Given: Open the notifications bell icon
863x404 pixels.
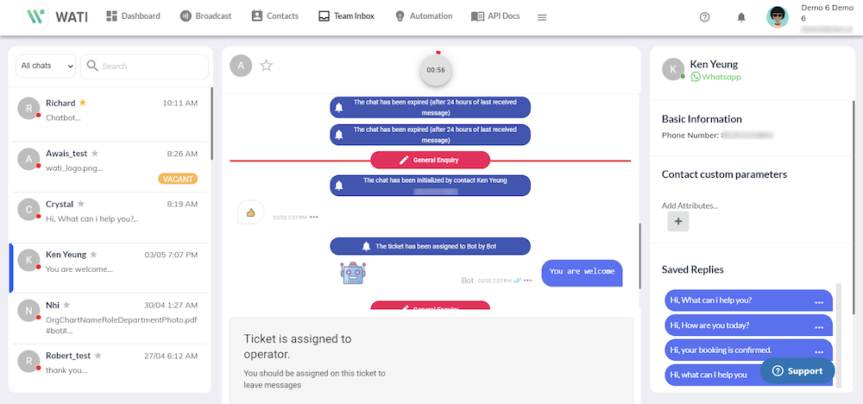Looking at the screenshot, I should click(x=741, y=16).
